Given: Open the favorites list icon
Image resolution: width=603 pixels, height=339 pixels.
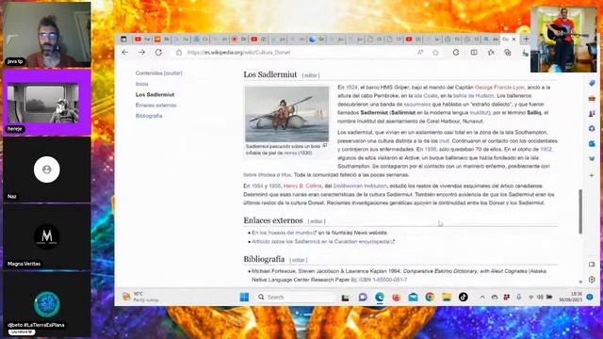Looking at the screenshot, I should (491, 53).
